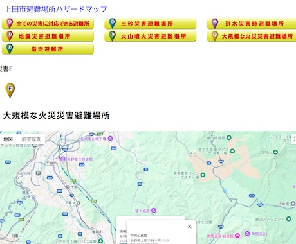Click the 千曲市 map label
The width and height of the screenshot is (296, 244).
51,163
